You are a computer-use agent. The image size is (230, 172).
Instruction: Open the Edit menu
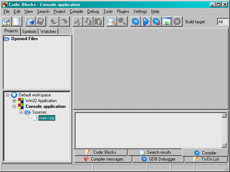17,11
